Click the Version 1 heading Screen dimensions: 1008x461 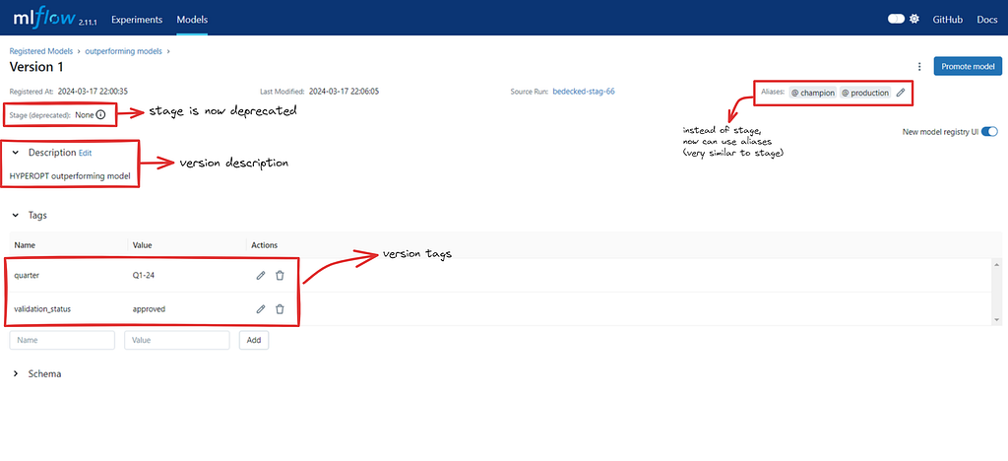tap(36, 67)
